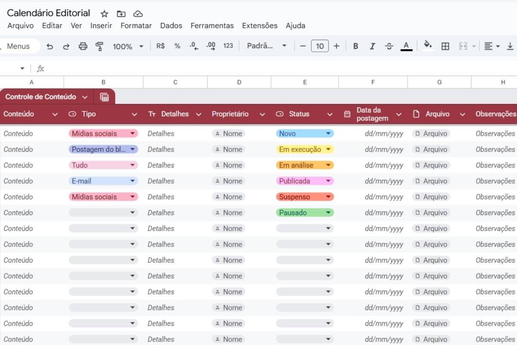Open the Ferramentas menu
Viewport: 517px width, 345px height.
coord(212,25)
